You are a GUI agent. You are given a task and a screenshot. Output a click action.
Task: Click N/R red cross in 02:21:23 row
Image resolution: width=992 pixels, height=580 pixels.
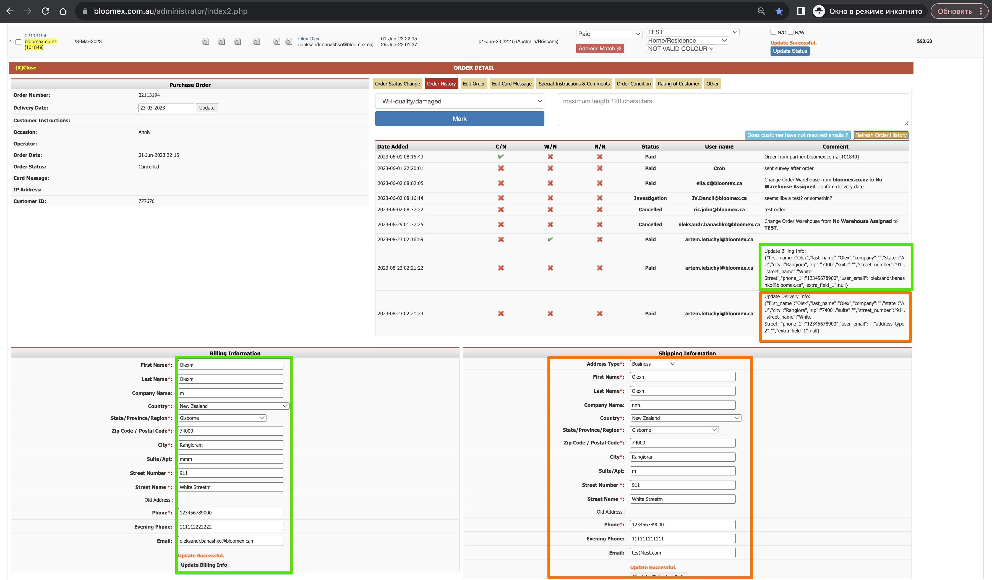click(x=599, y=313)
